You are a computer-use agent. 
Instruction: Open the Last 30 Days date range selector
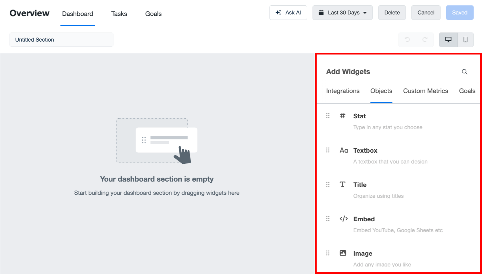click(342, 12)
